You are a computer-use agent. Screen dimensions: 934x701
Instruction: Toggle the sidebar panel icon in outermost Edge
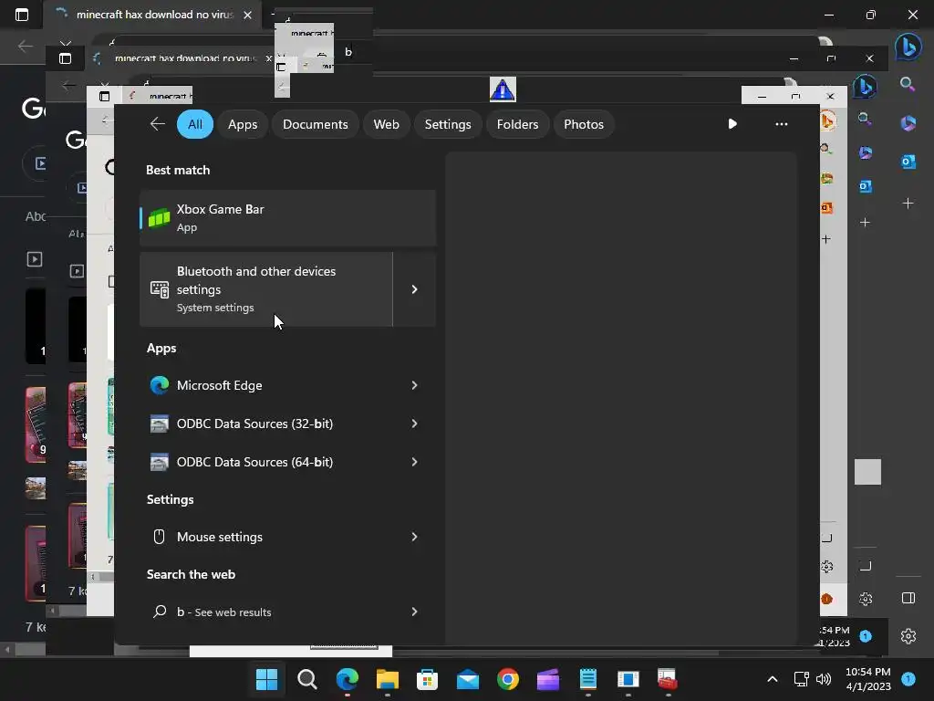pos(908,598)
